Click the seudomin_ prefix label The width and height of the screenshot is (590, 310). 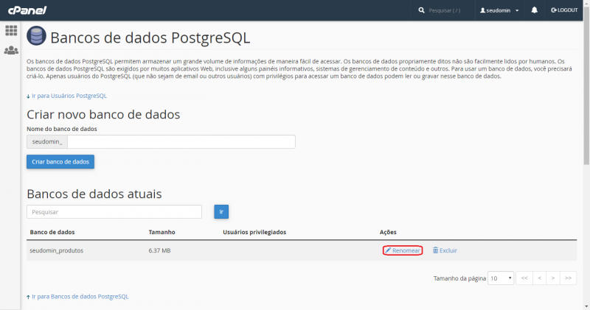(47, 141)
